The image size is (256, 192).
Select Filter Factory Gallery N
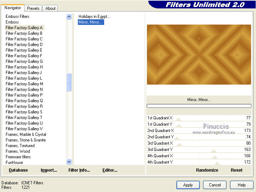(x=24, y=90)
